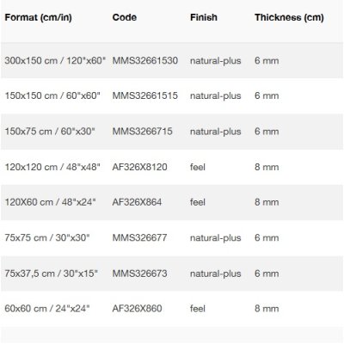Select product code MMS326677
This screenshot has height=344, width=344.
[x=139, y=237]
